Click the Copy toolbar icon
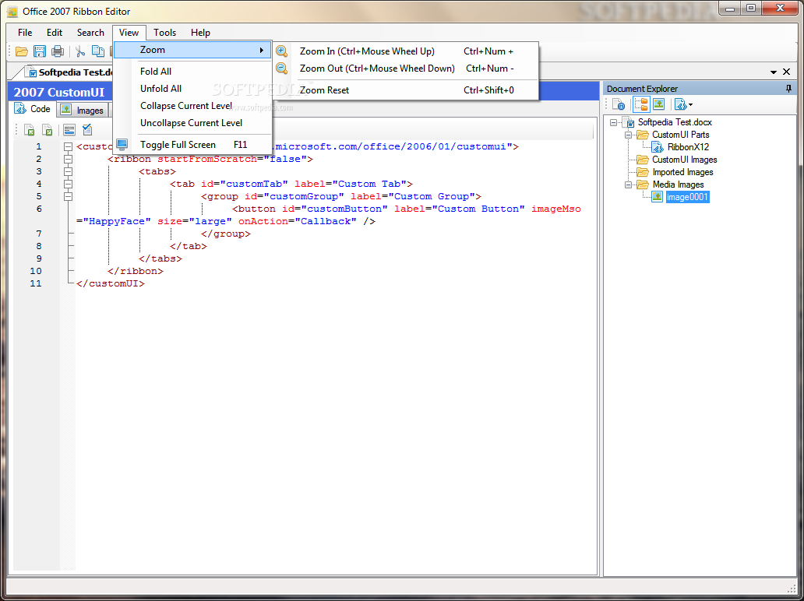The image size is (804, 601). point(97,51)
